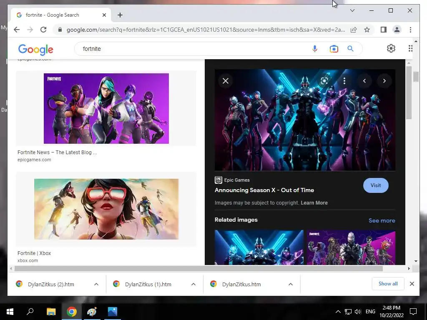Viewport: 427px width, 320px height.
Task: Close the downloads bar
Action: [412, 284]
